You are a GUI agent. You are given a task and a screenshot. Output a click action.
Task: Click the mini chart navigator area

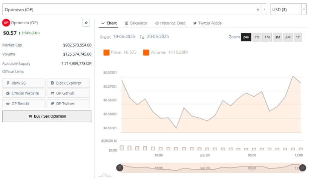pos(211,168)
